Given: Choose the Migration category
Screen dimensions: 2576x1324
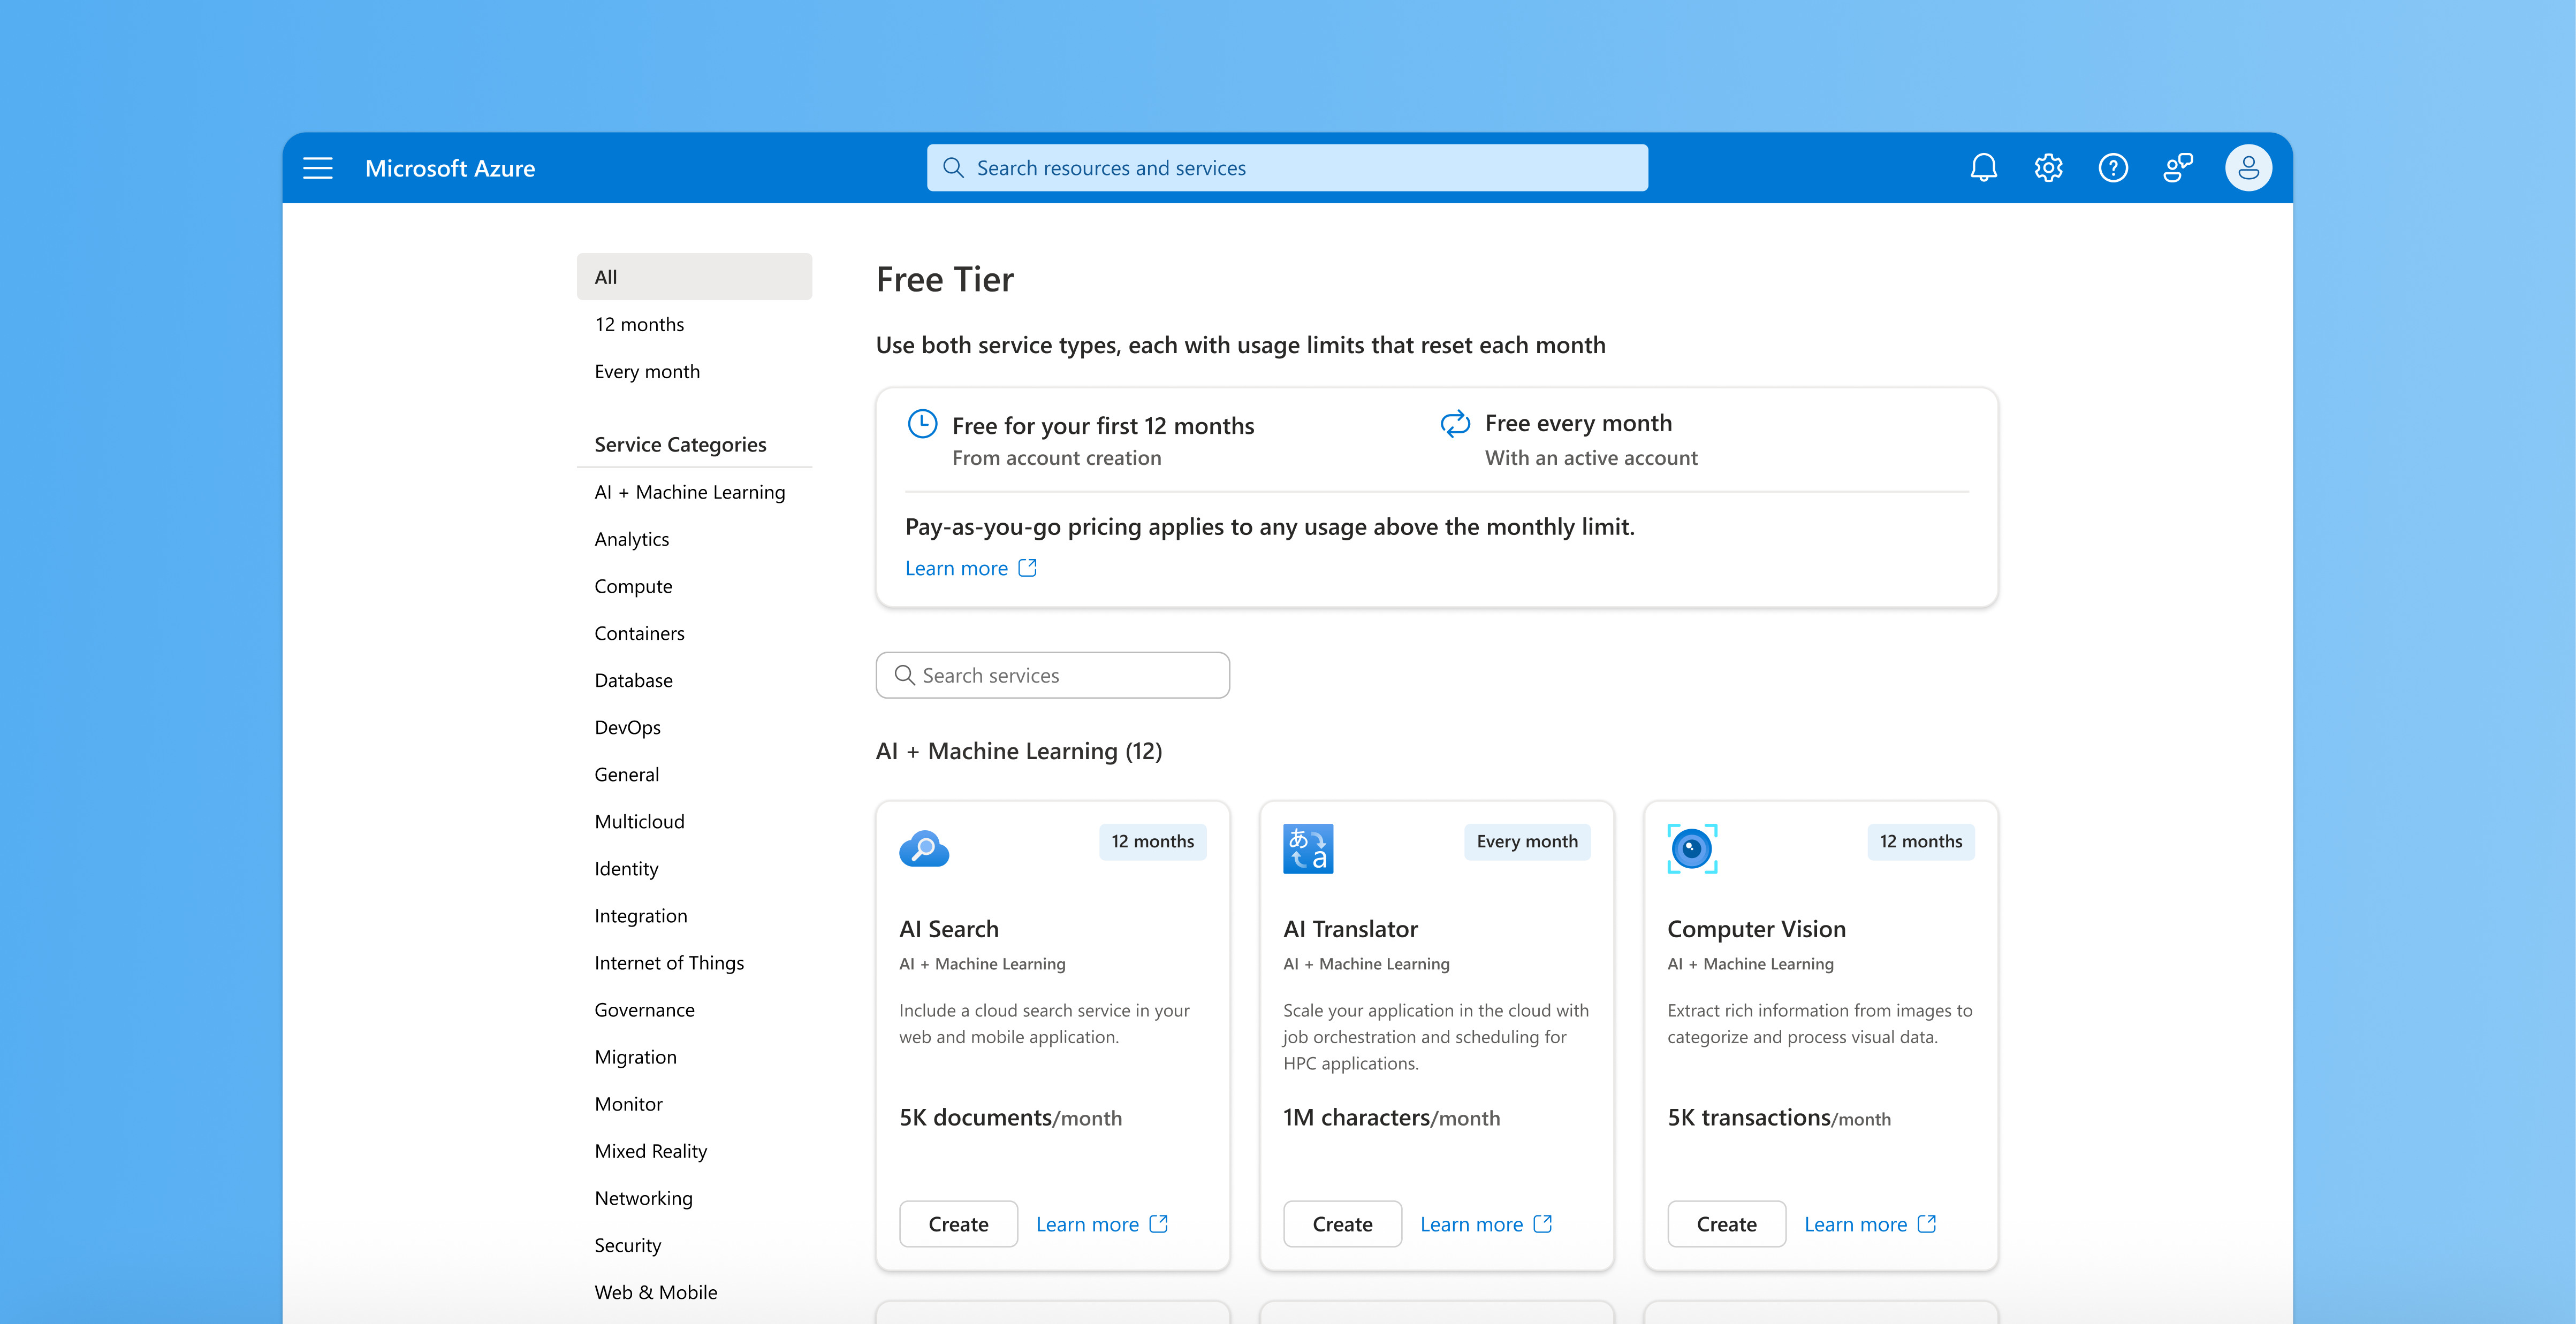Looking at the screenshot, I should 694,1056.
